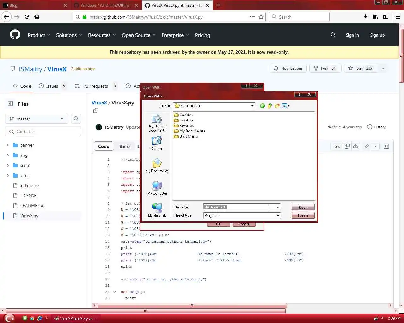The width and height of the screenshot is (404, 323).
Task: Select My Recent Documents shortcut
Action: click(157, 123)
